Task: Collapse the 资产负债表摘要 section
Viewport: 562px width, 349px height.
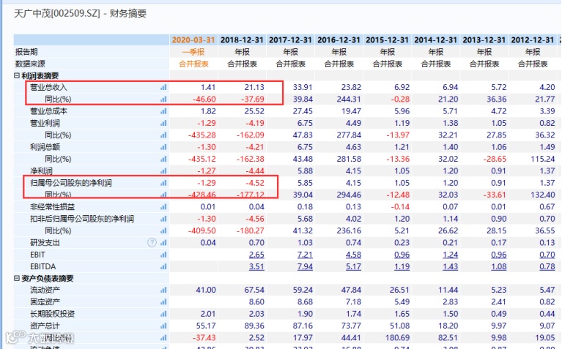Action: pyautogui.click(x=17, y=278)
